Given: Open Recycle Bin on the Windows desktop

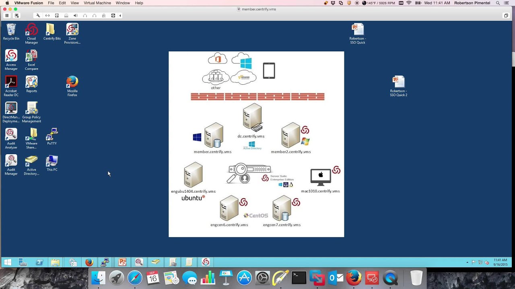Looking at the screenshot, I should (x=11, y=32).
